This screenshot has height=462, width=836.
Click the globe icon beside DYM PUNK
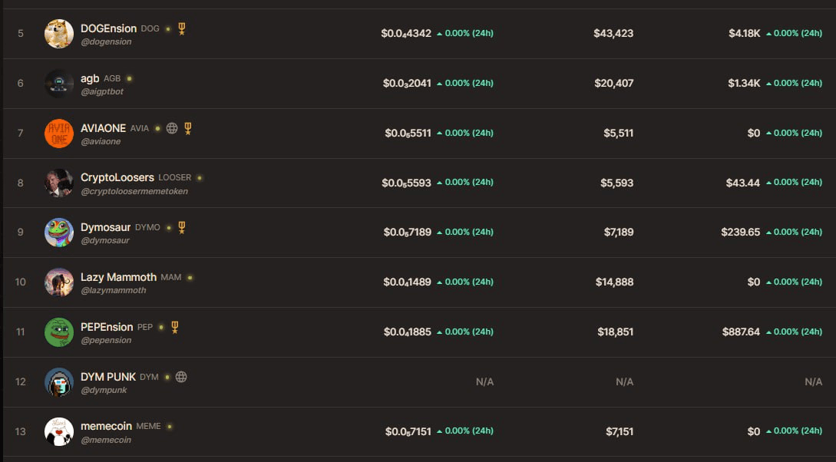tap(181, 377)
